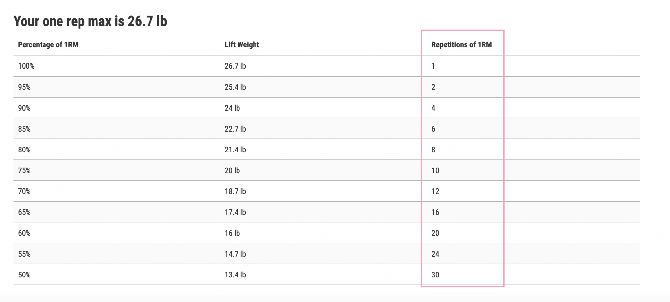Click the 18.7 lb lift weight cell
670x302 pixels.
tap(235, 191)
